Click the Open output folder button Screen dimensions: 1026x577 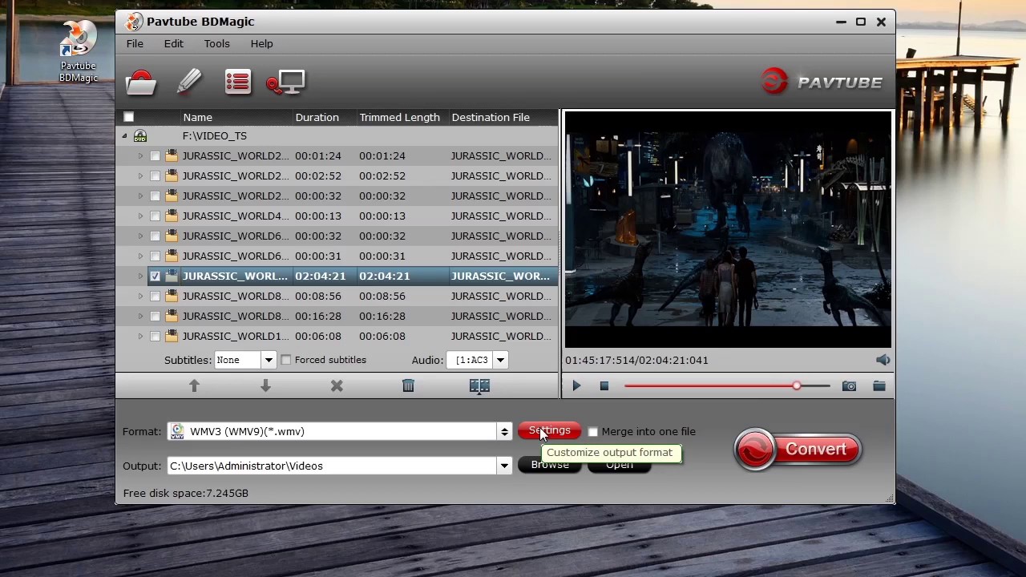pos(619,465)
